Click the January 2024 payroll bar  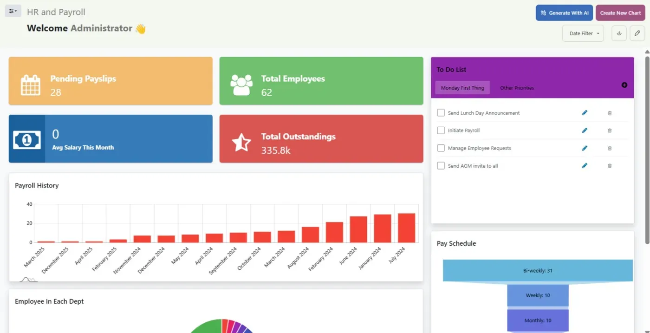coord(383,229)
